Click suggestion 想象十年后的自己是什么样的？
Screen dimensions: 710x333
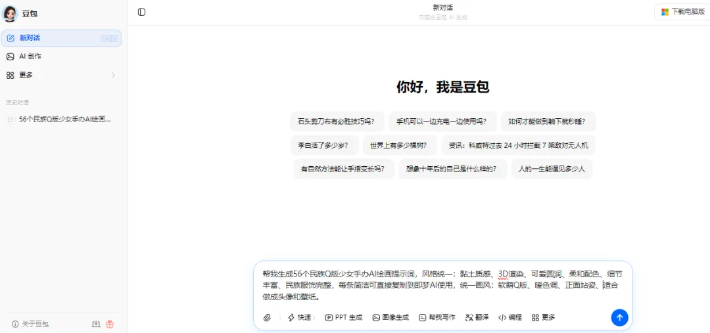[453, 169]
